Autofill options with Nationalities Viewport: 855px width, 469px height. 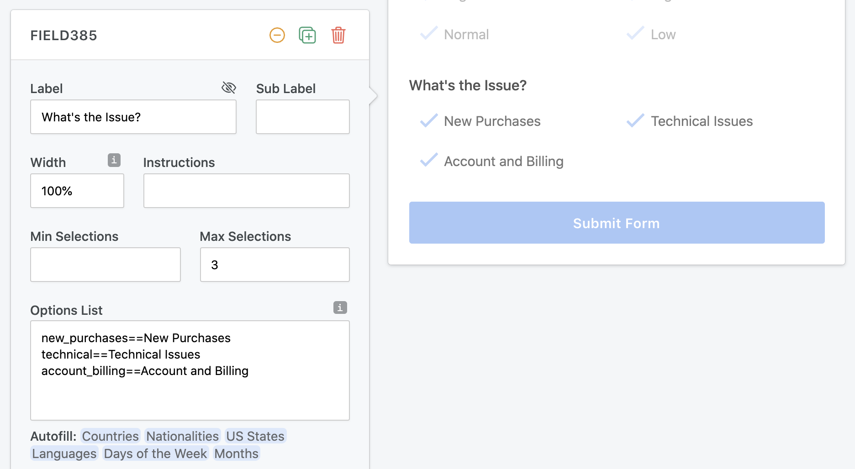[183, 436]
